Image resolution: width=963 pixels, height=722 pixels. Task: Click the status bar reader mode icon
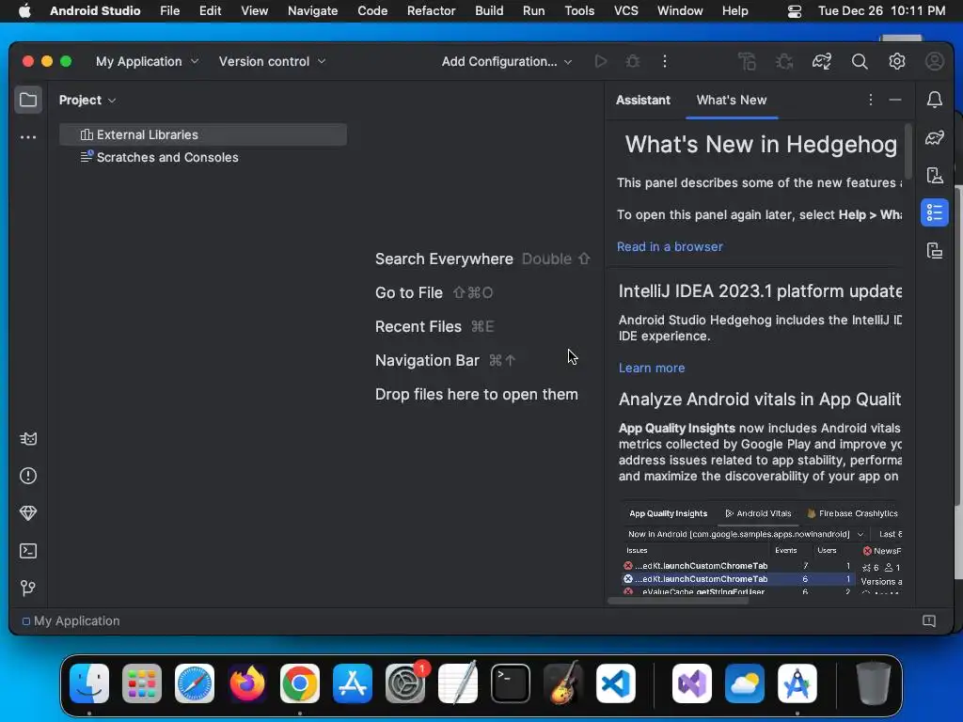tap(929, 620)
